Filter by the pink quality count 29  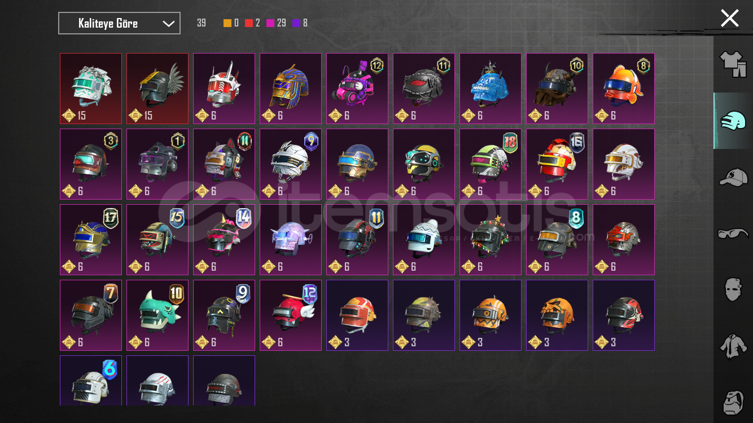(x=276, y=23)
